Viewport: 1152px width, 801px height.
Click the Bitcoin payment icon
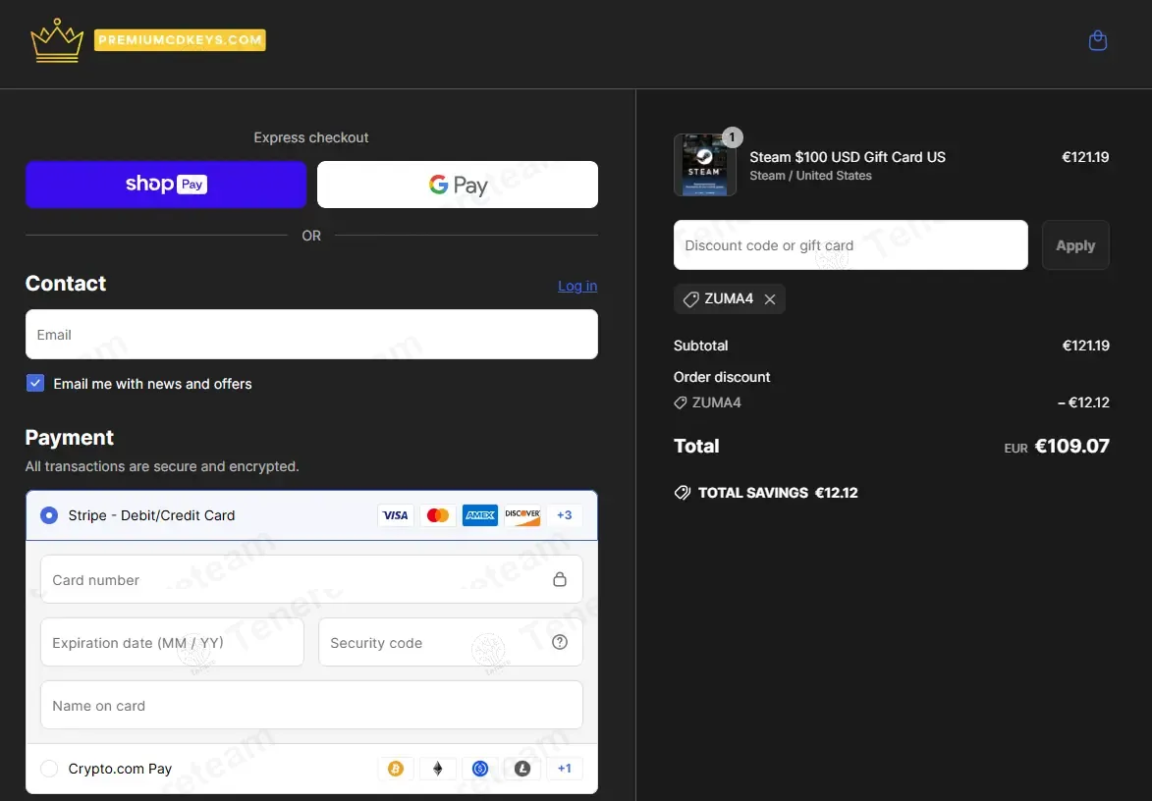(396, 769)
